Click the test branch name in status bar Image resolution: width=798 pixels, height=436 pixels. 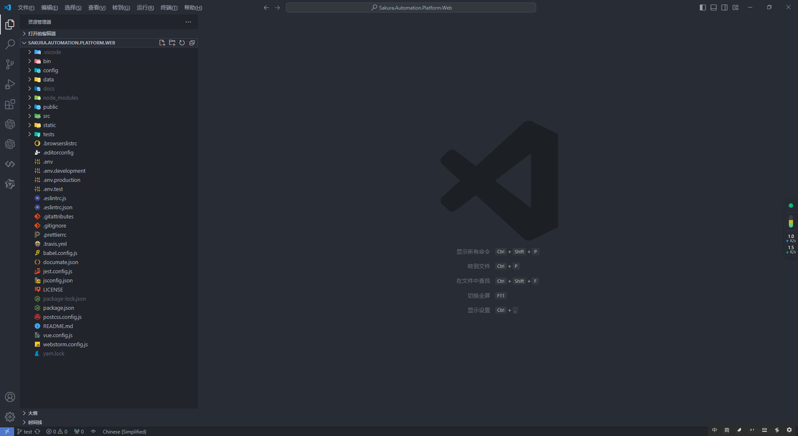(25, 431)
